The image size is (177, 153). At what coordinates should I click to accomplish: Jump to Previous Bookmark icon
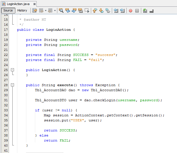pyautogui.click(x=95, y=11)
